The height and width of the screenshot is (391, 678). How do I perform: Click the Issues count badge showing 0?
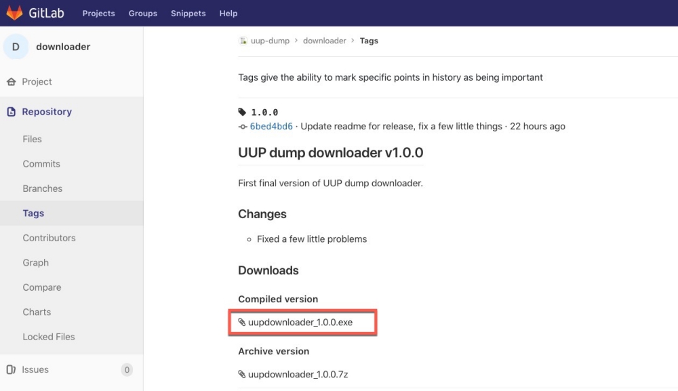tap(126, 370)
